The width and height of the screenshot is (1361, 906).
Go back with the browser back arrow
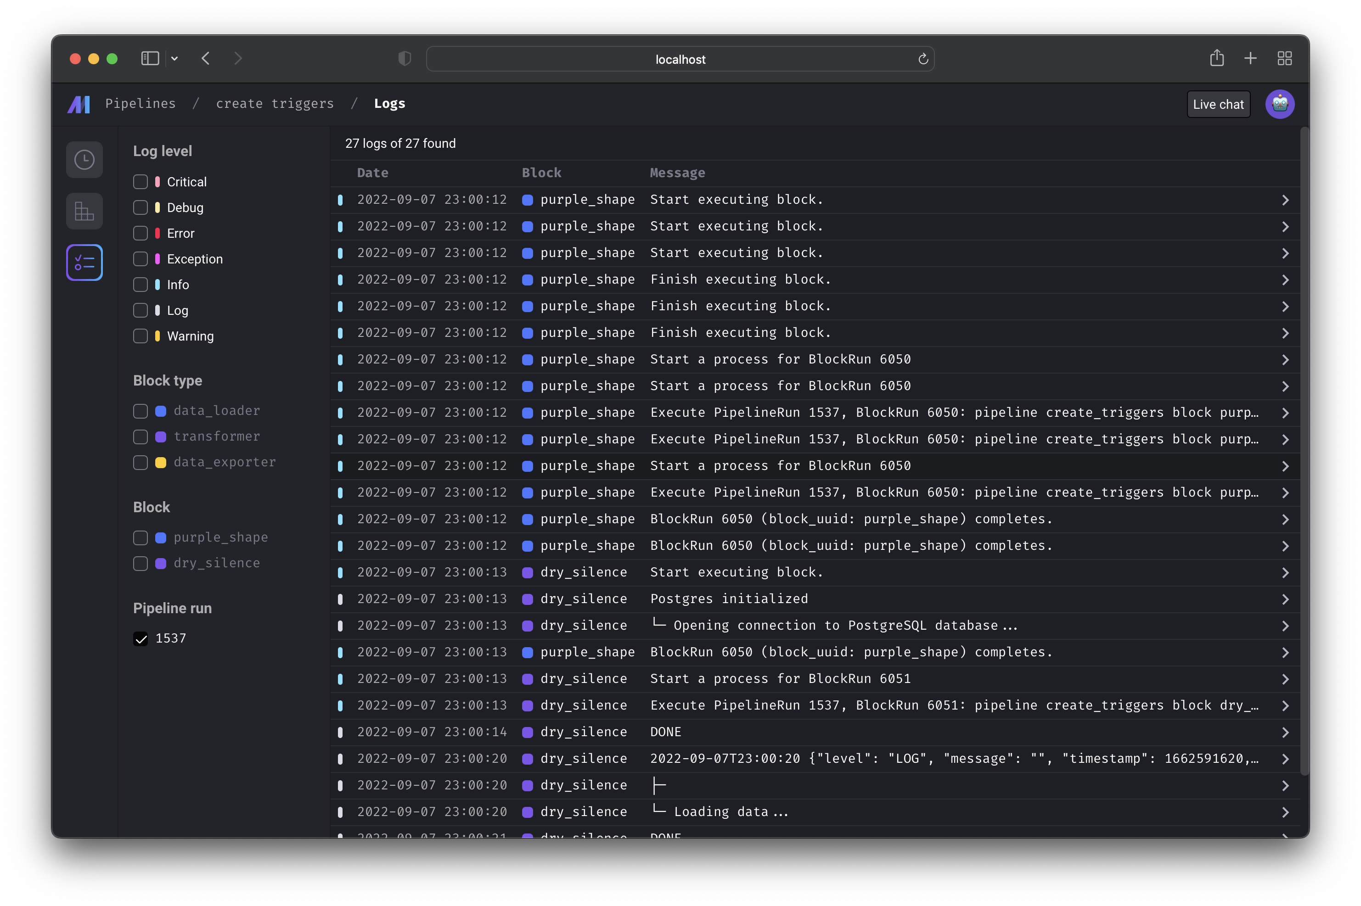[206, 58]
